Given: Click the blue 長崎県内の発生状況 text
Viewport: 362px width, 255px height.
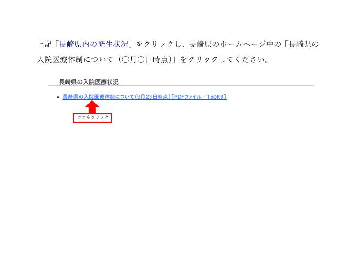Looking at the screenshot, I should 94,44.
